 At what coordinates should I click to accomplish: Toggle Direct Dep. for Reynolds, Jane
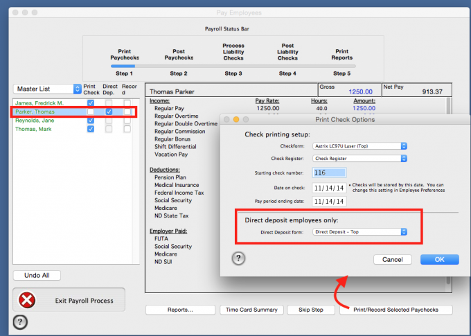pyautogui.click(x=109, y=121)
